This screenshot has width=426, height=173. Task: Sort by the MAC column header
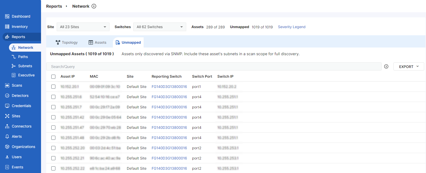tap(94, 76)
